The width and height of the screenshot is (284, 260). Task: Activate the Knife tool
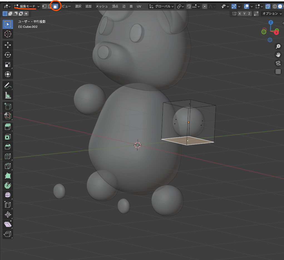click(8, 166)
